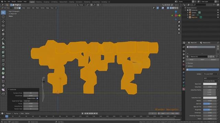
Task: Open the Mesh menu in viewport header
Action: click(37, 8)
